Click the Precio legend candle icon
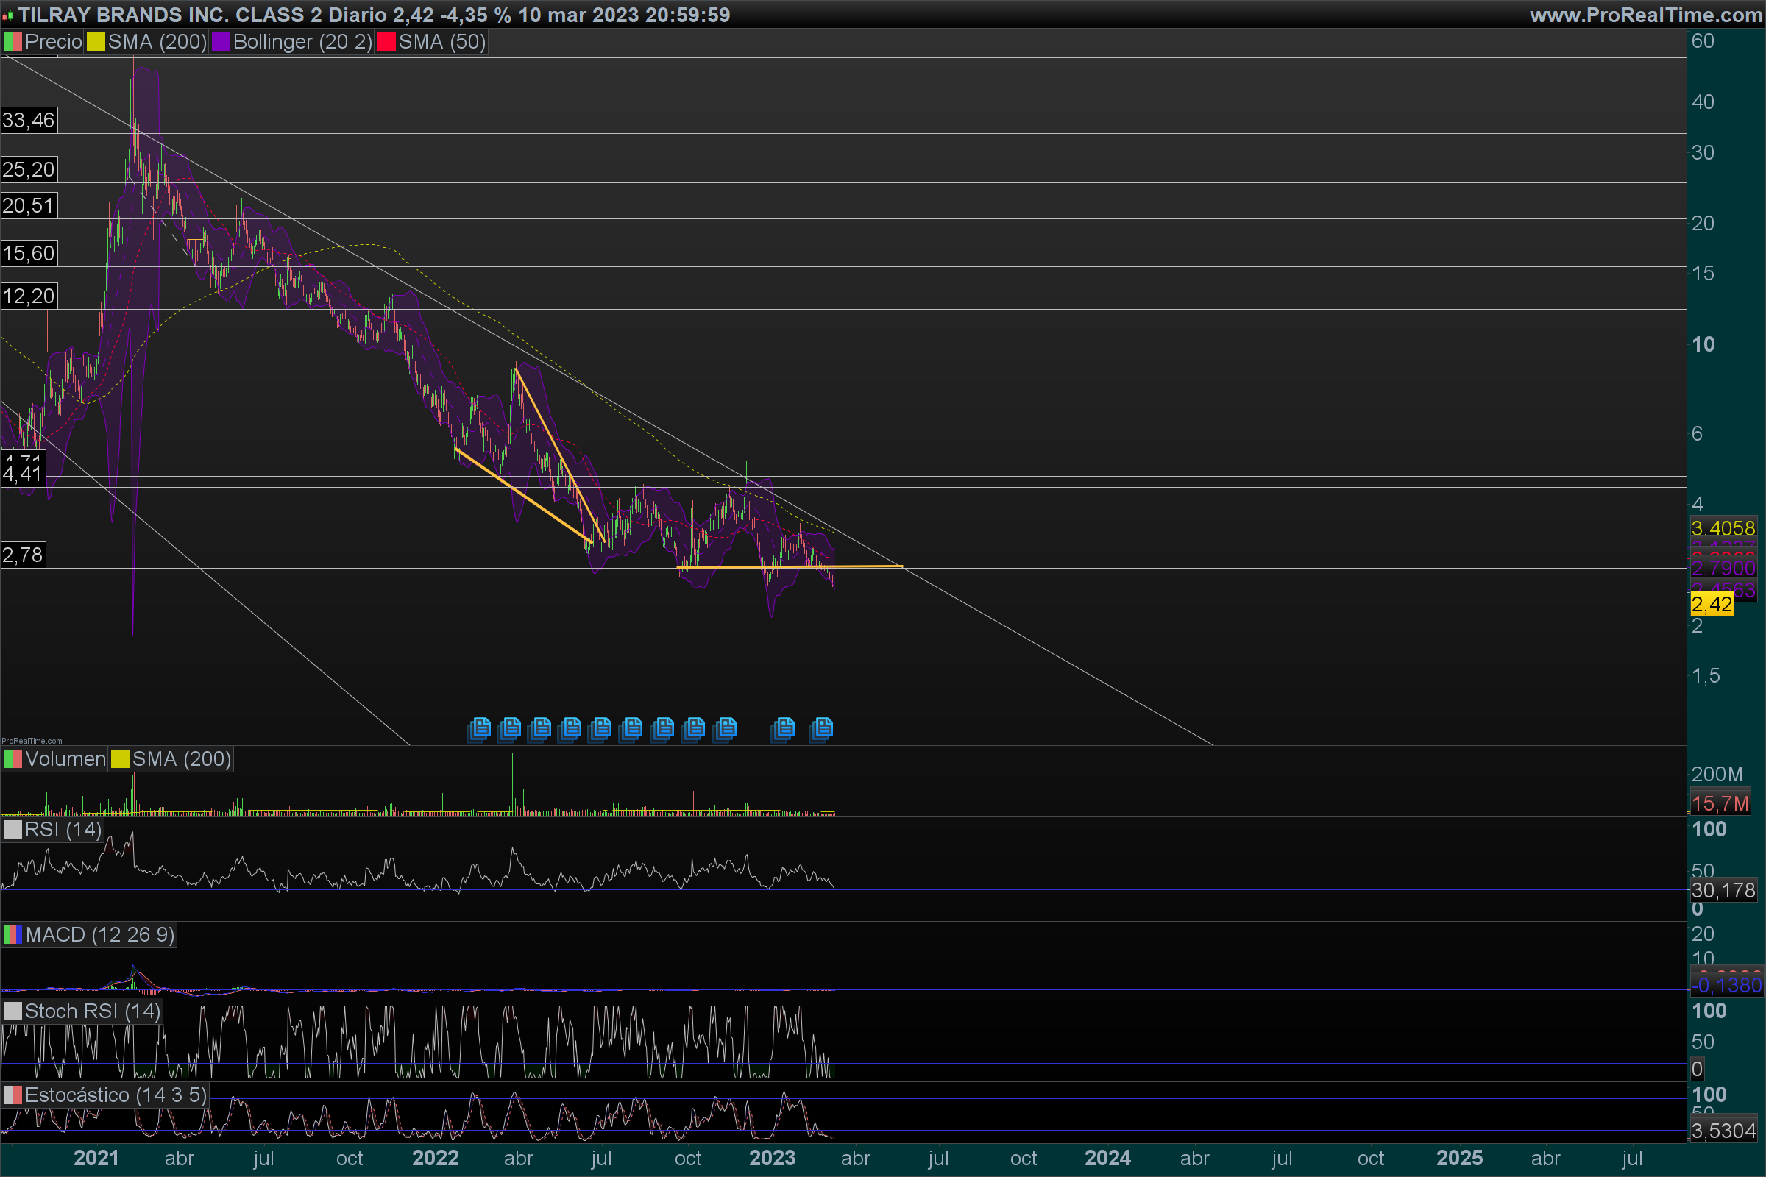Viewport: 1766px width, 1177px height. click(x=12, y=42)
